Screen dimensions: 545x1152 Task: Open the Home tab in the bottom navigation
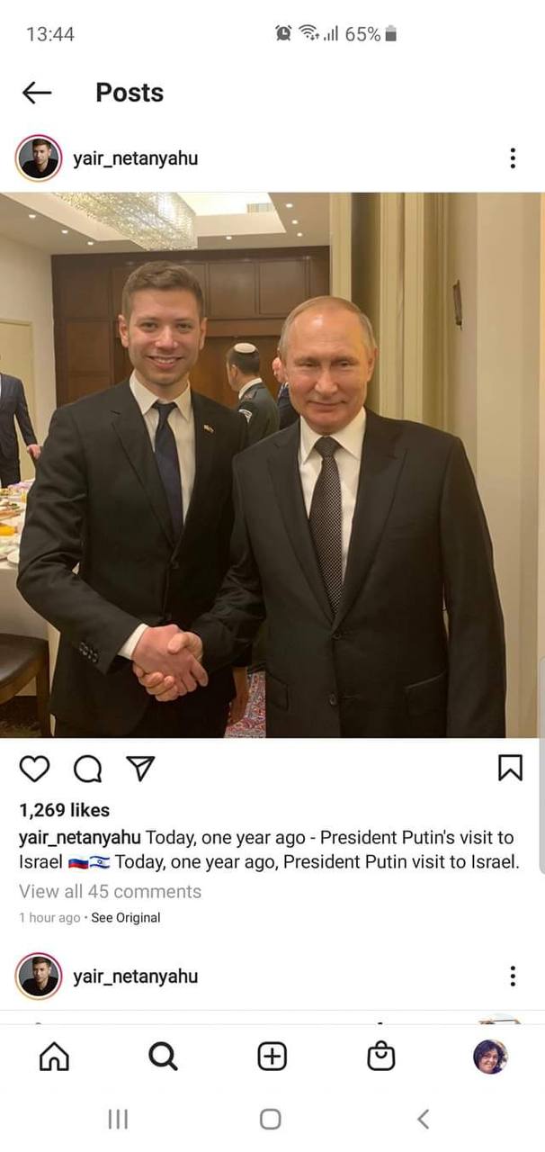[54, 1057]
